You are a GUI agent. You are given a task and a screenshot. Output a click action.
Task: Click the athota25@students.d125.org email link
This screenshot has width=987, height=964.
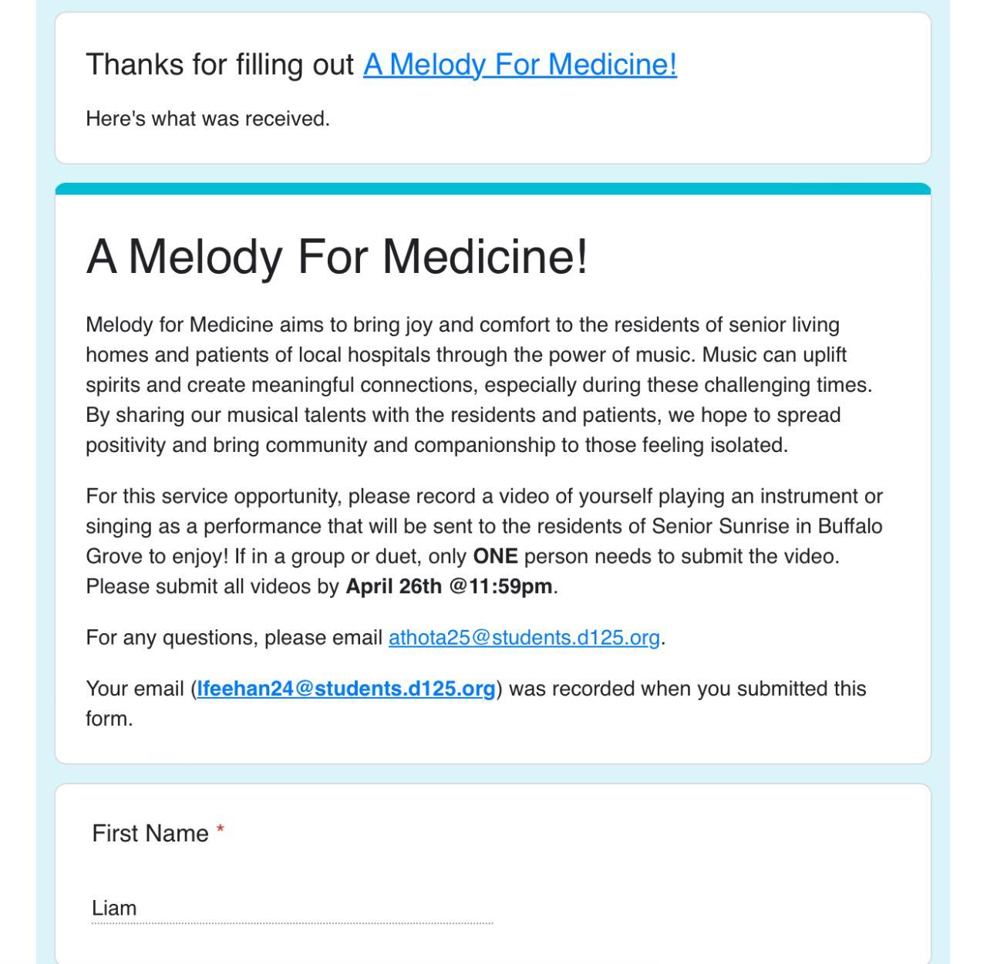(524, 638)
